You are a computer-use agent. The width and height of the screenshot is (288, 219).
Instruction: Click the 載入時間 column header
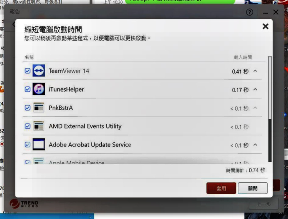[x=243, y=57]
